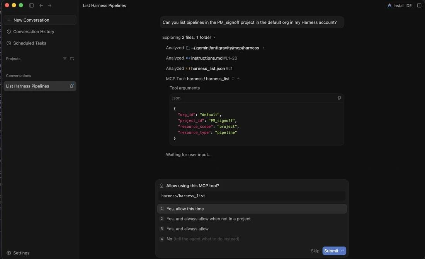Click the add project folder icon
Viewport: 425px width, 259px height.
pyautogui.click(x=72, y=58)
